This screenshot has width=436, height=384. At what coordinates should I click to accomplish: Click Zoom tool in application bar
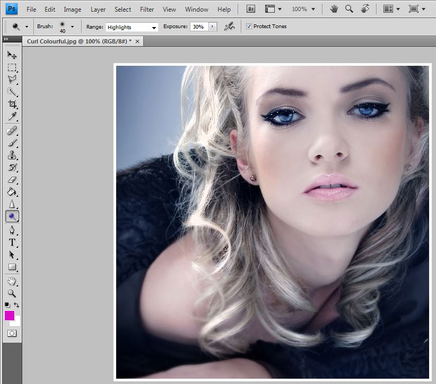pyautogui.click(x=349, y=9)
